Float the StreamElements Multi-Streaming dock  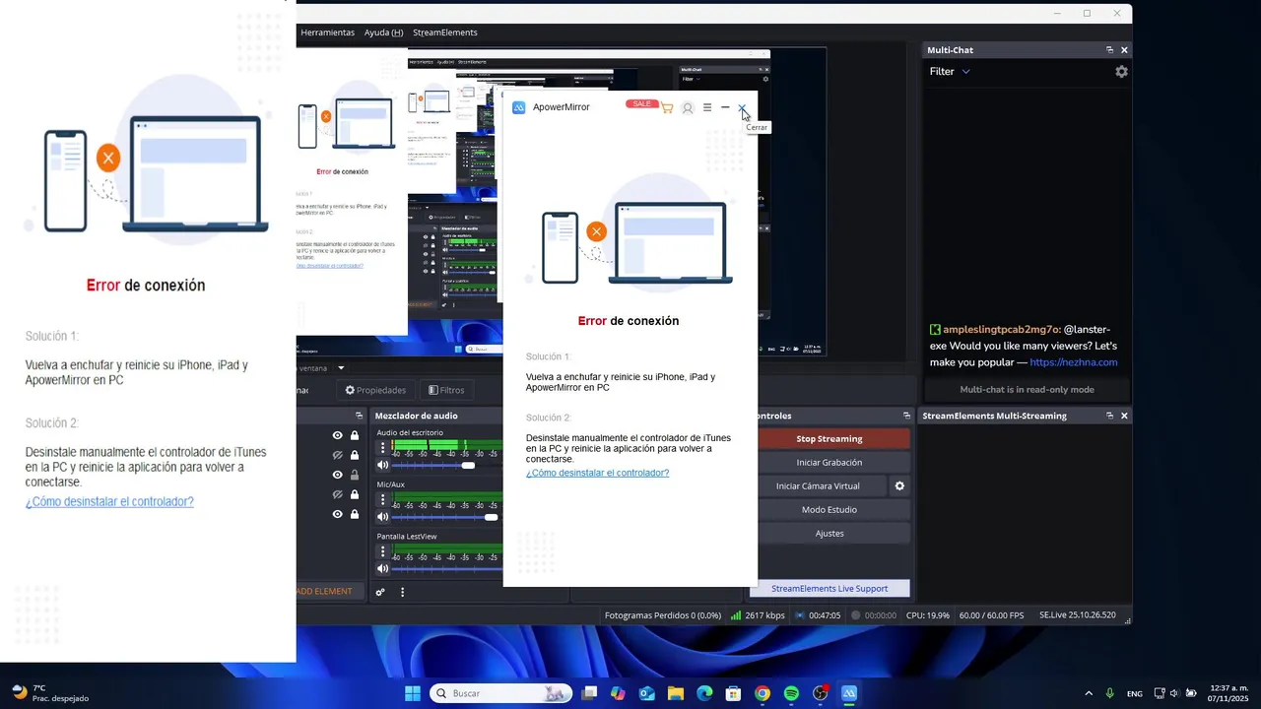click(x=1109, y=416)
